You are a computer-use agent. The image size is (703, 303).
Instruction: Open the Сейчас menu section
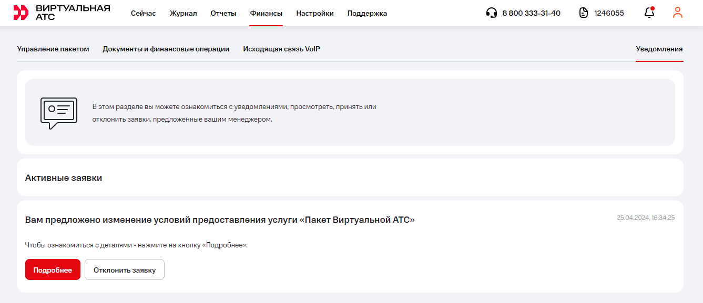144,14
